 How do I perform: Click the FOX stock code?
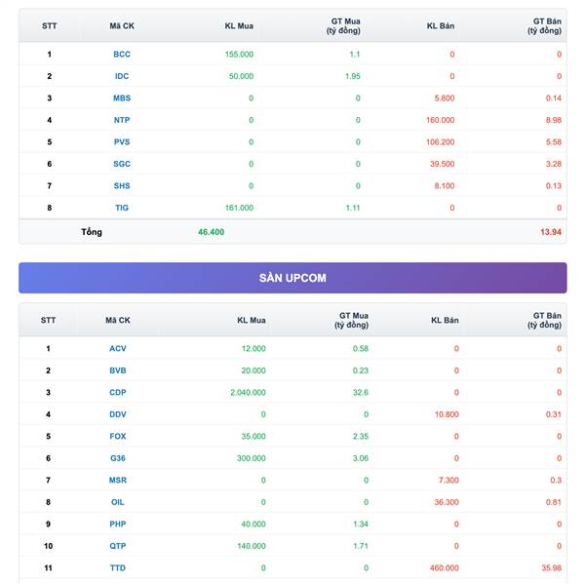point(118,436)
